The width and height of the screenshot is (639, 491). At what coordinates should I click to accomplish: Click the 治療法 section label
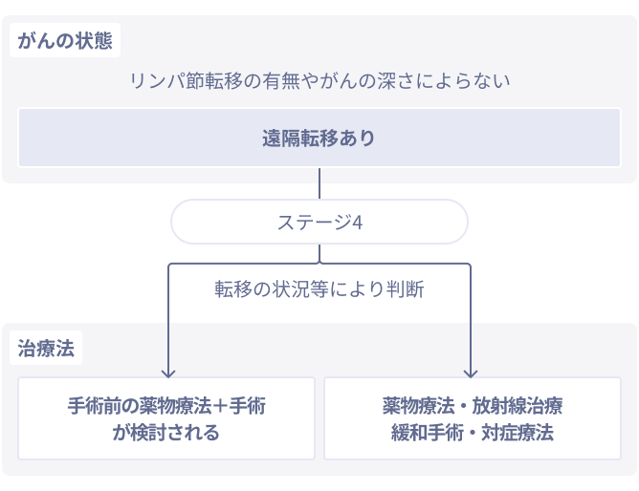pyautogui.click(x=46, y=349)
